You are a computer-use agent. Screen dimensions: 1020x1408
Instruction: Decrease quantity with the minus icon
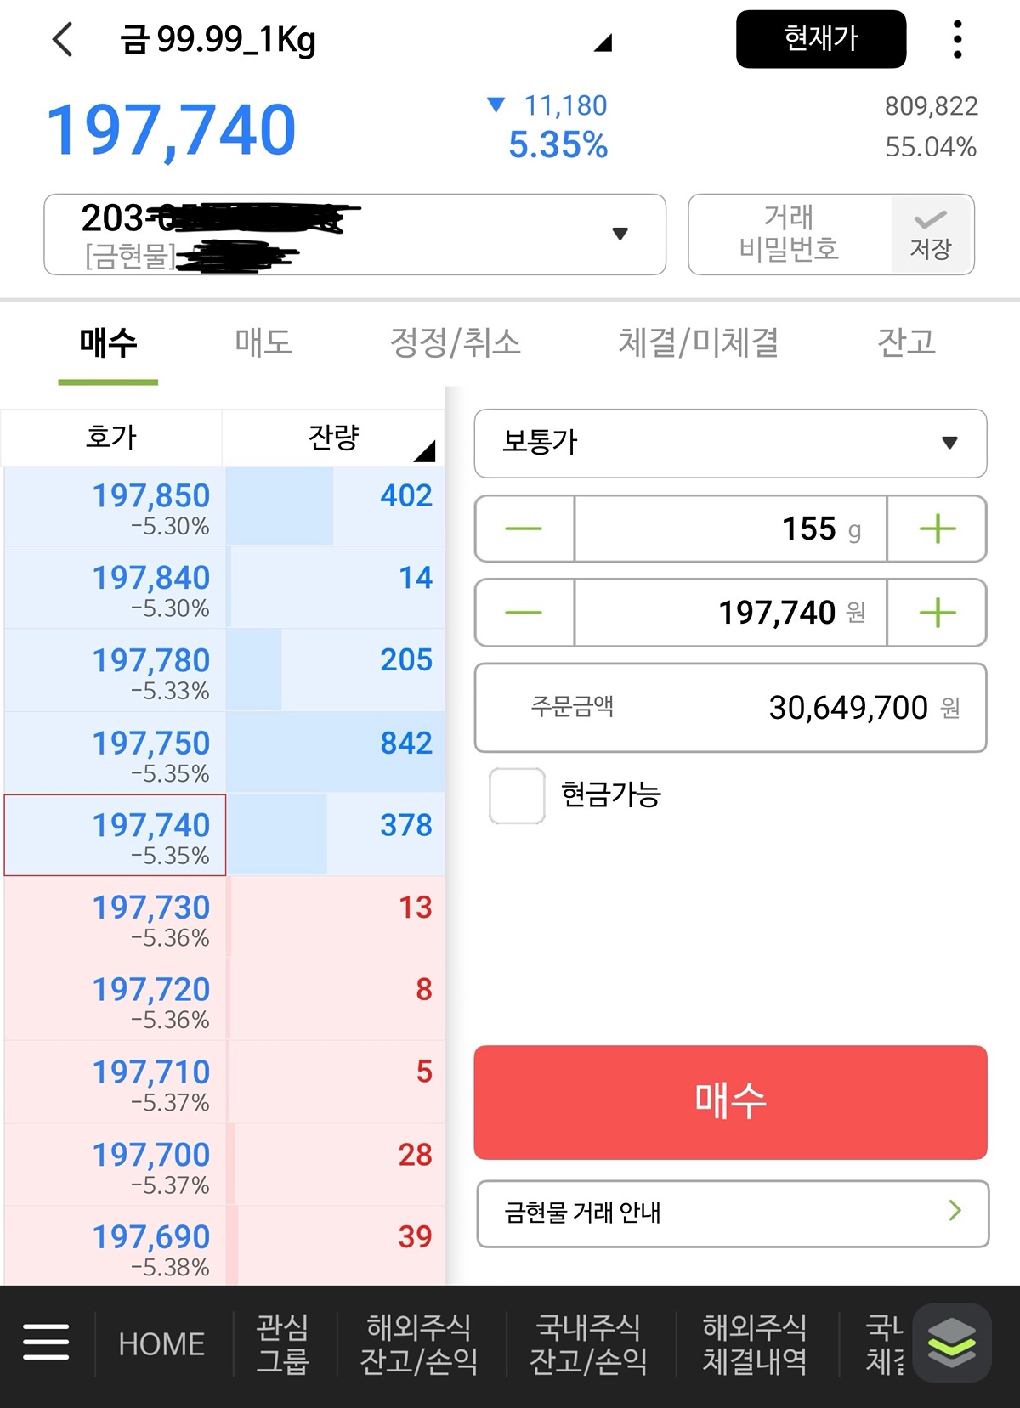(x=524, y=529)
